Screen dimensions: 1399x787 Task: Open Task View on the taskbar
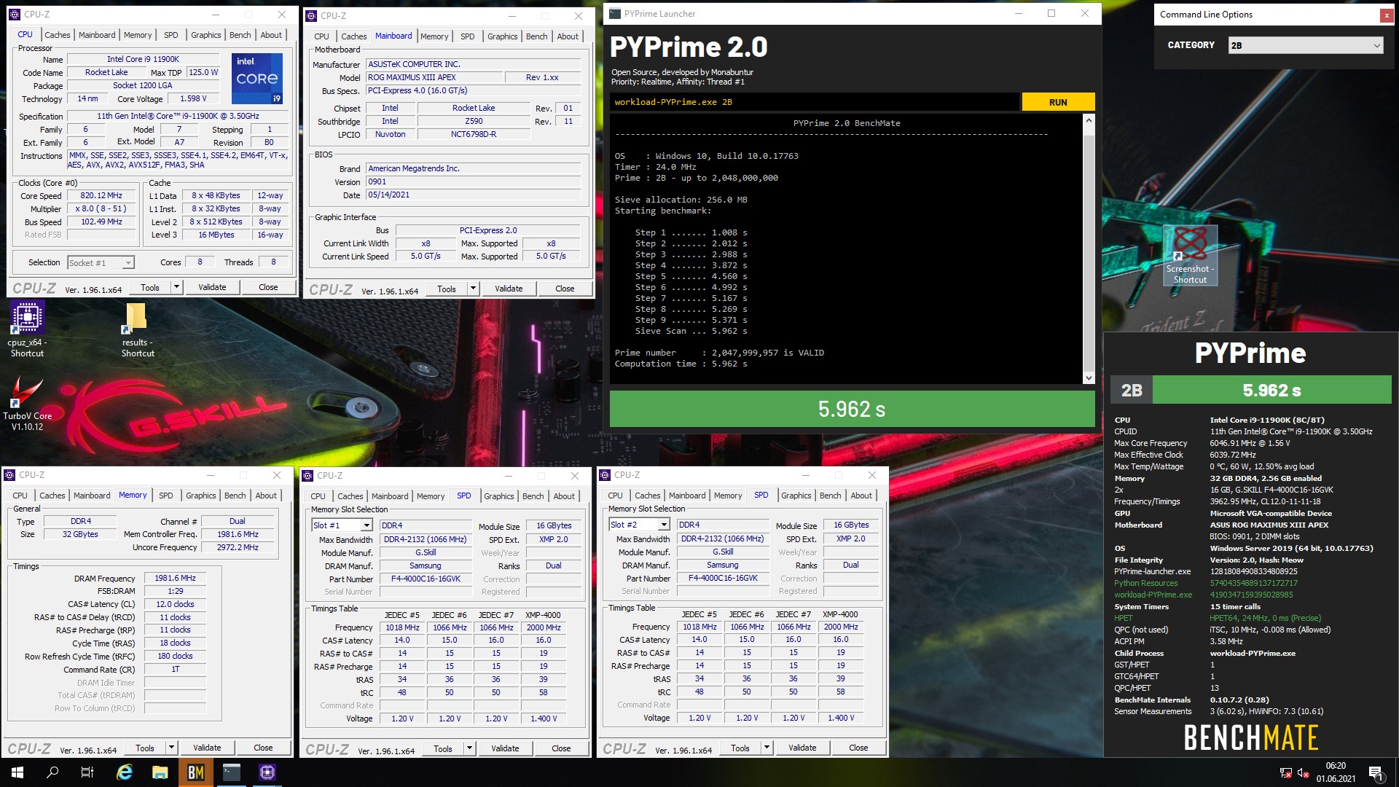click(87, 772)
